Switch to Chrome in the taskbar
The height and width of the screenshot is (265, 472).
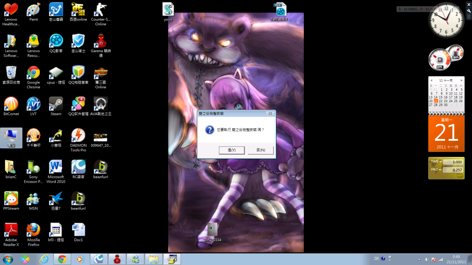(x=62, y=259)
